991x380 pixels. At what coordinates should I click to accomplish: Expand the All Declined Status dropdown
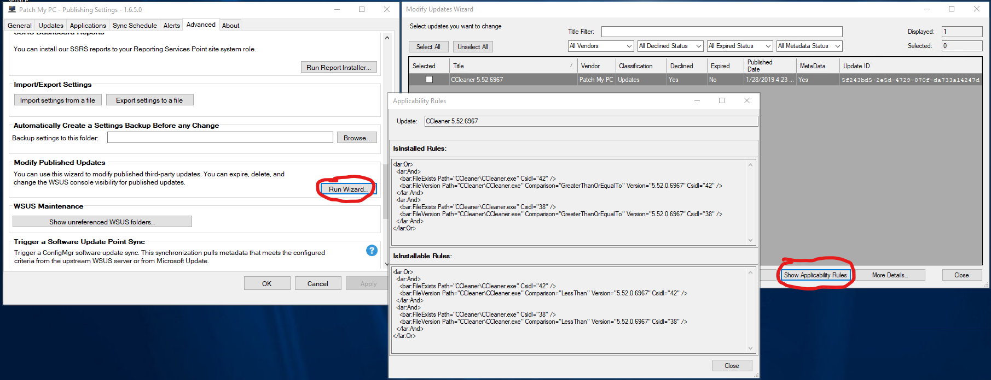pyautogui.click(x=670, y=46)
